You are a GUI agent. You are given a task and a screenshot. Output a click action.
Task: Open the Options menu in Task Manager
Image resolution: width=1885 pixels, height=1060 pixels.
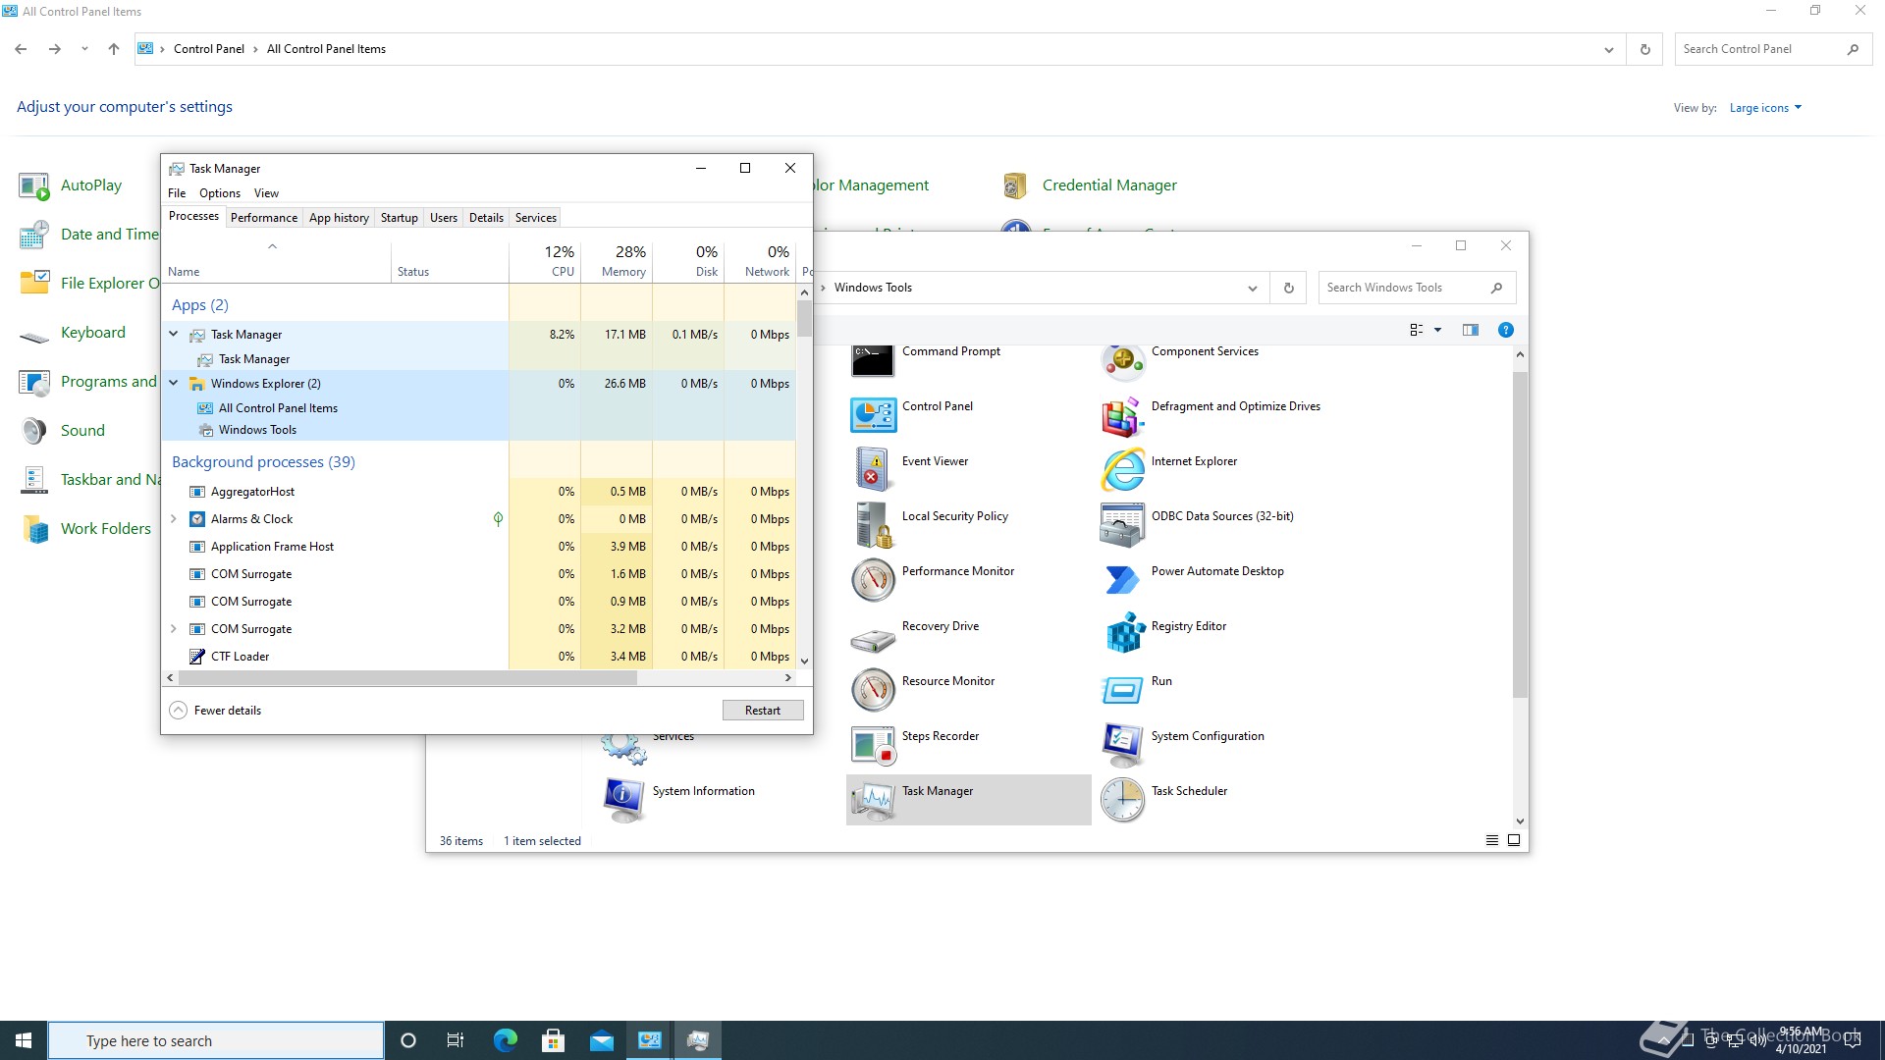(219, 193)
